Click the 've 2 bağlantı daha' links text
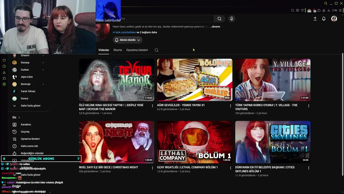Image resolution: width=344 pixels, height=194 pixels. [147, 32]
